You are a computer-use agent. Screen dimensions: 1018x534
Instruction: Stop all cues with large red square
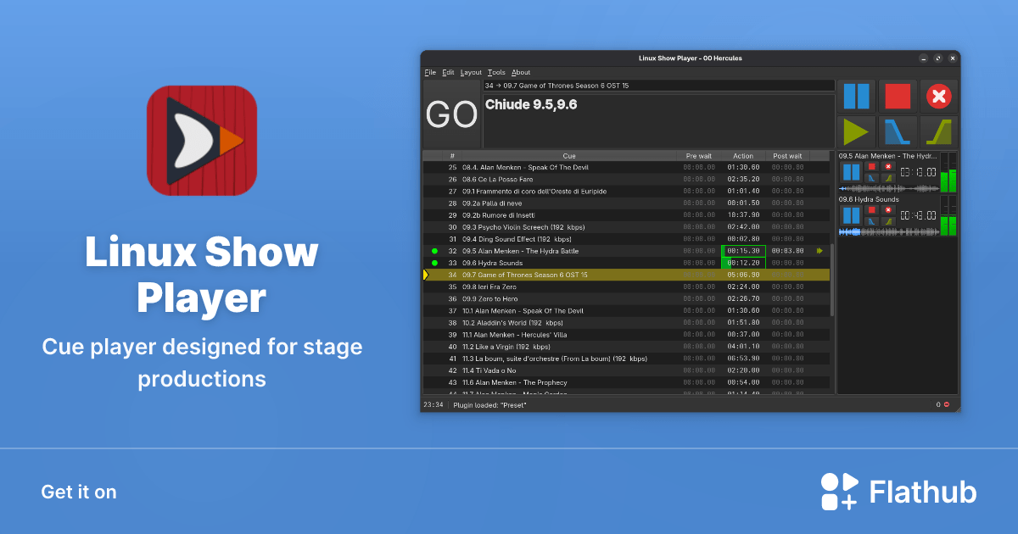pyautogui.click(x=898, y=97)
